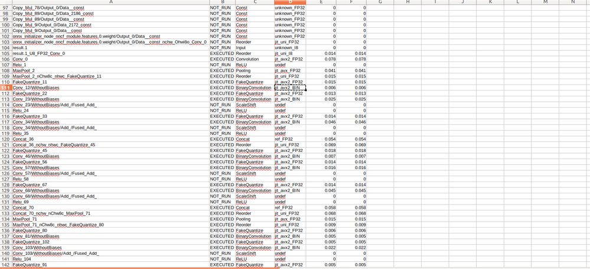This screenshot has height=269, width=590.
Task: Click 0.069 in column E
Action: click(x=321, y=145)
